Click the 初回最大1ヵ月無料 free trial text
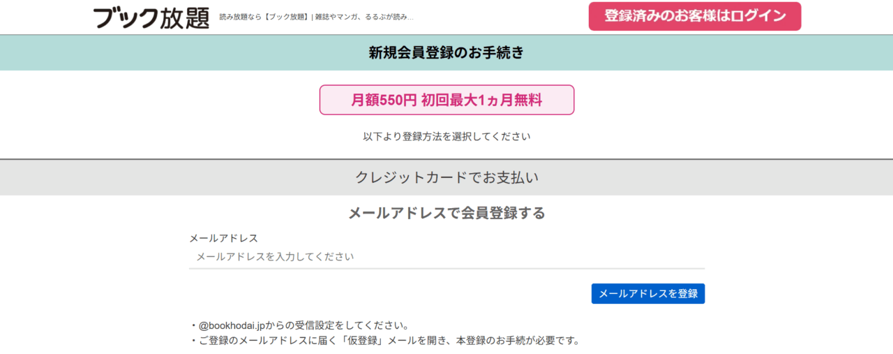Image resolution: width=893 pixels, height=354 pixels. 481,100
